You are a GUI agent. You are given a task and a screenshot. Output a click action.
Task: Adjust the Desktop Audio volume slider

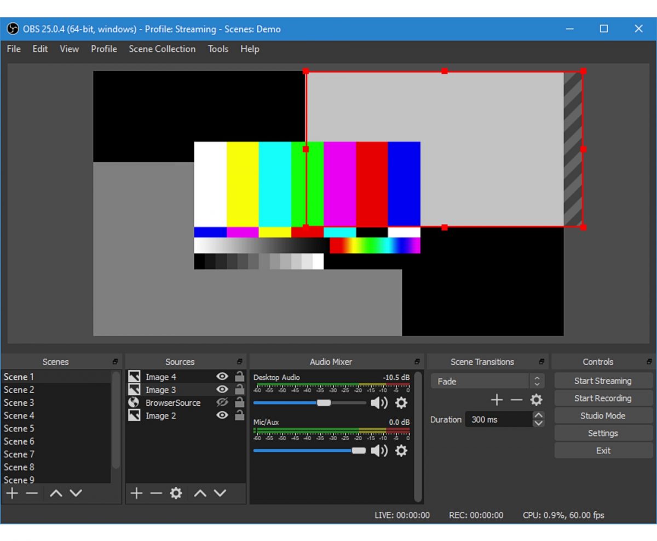(x=324, y=403)
